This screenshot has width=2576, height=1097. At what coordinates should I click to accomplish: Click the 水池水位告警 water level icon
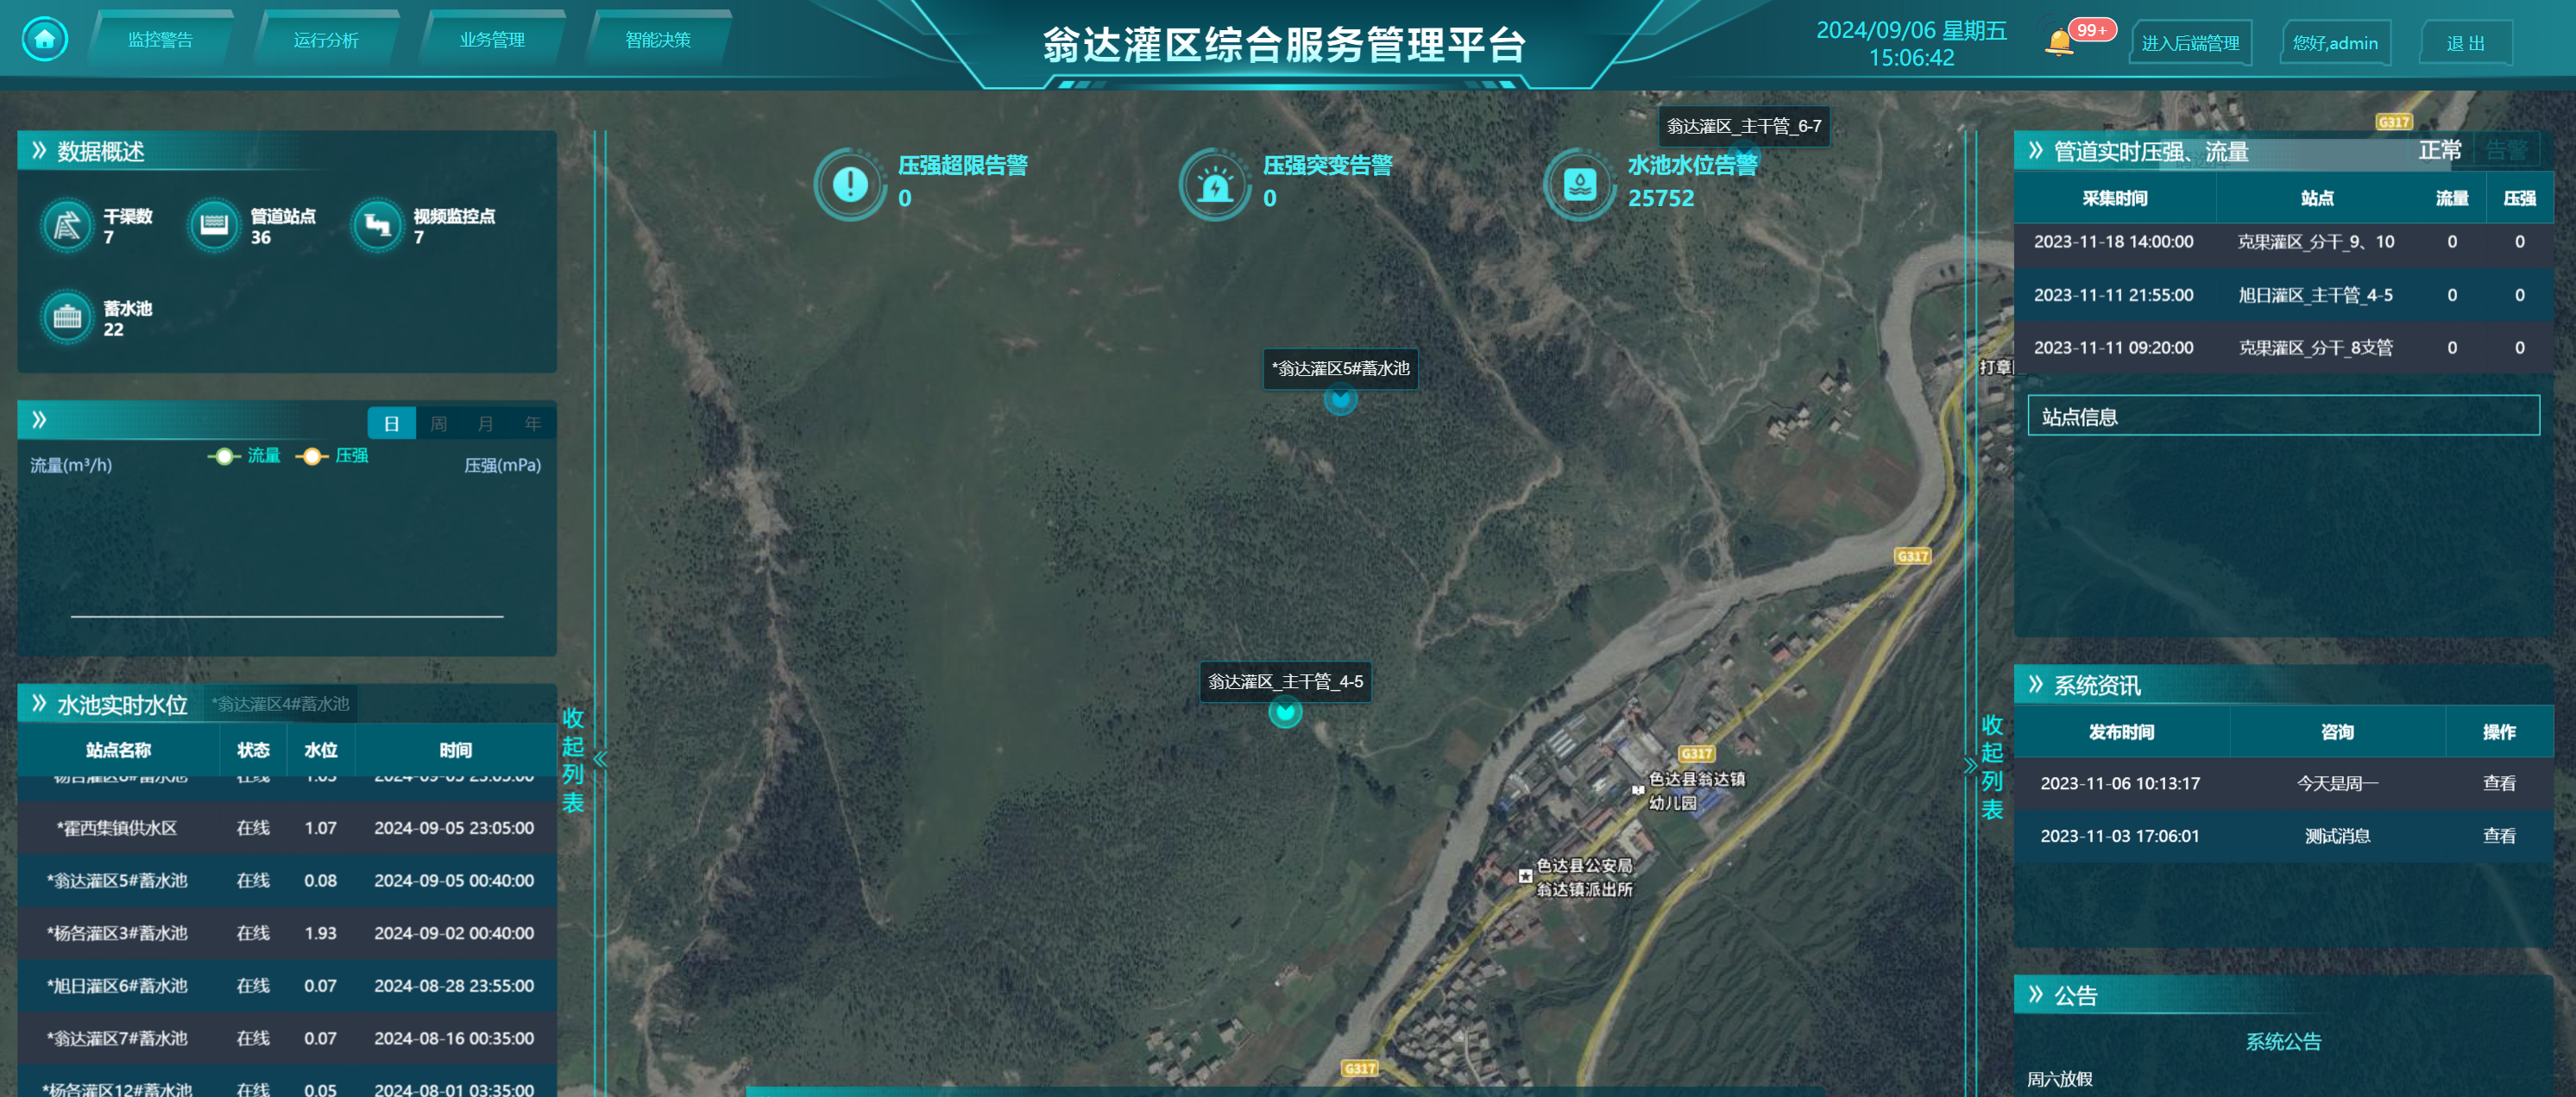tap(1579, 184)
